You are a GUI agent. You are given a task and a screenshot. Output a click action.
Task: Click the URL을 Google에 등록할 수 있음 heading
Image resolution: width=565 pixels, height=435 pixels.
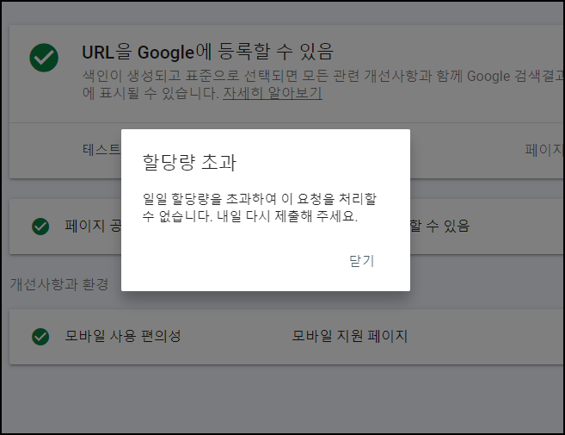coord(207,52)
